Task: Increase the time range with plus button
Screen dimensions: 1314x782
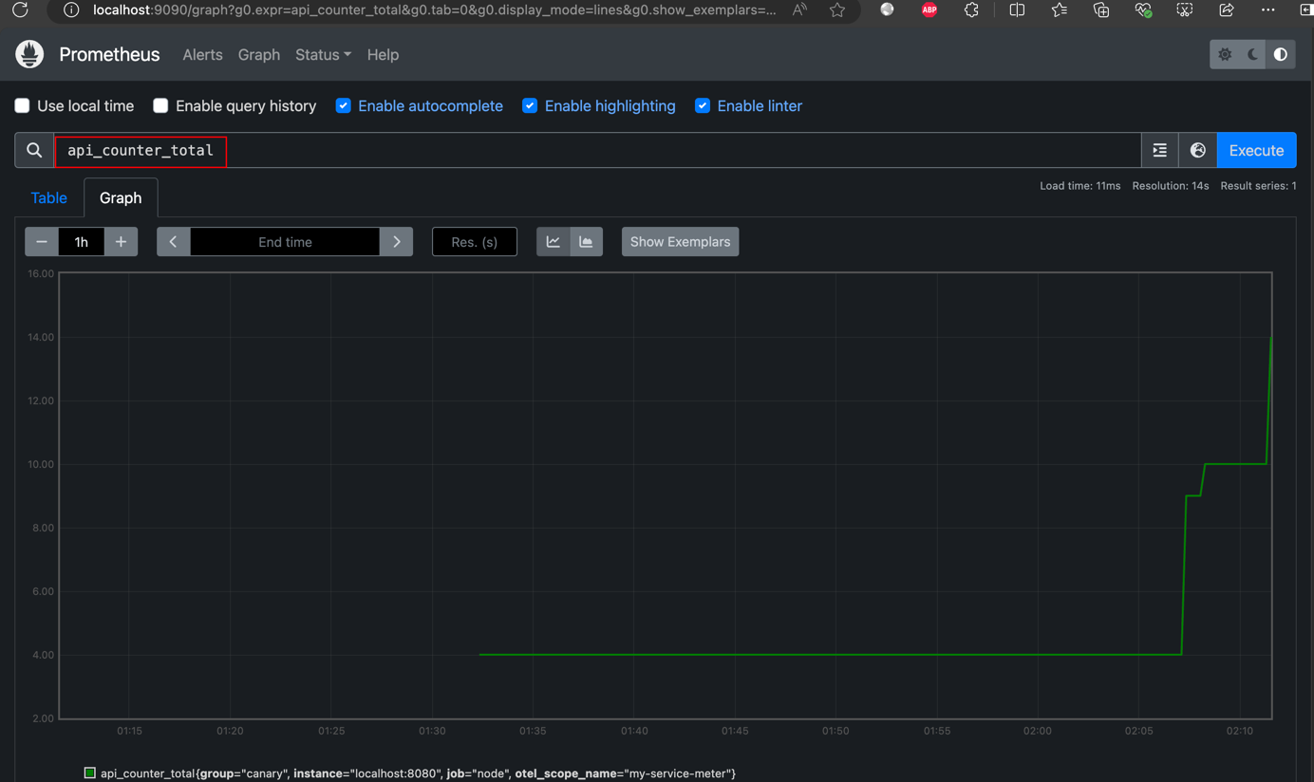Action: click(121, 242)
